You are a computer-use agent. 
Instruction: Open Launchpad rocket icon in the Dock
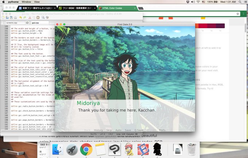[72, 150]
